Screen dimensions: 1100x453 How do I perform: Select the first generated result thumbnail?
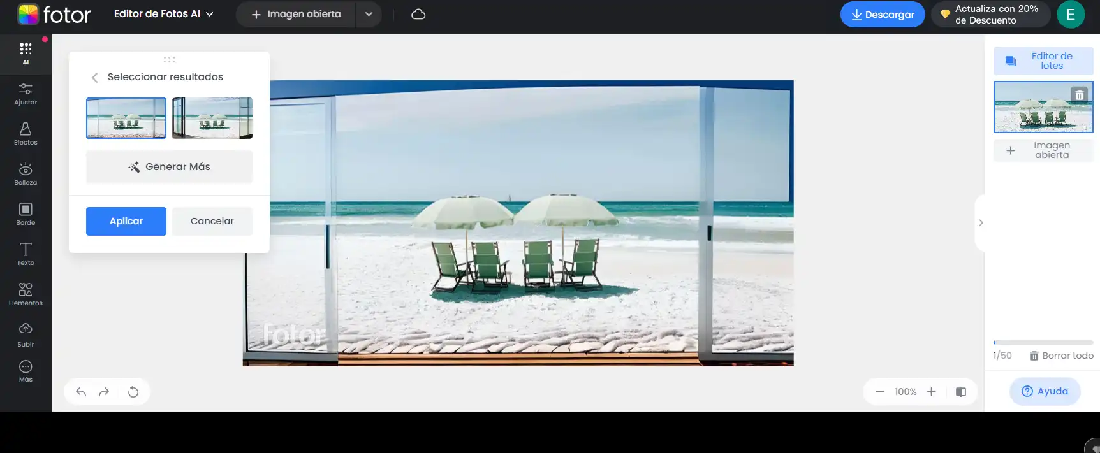126,118
